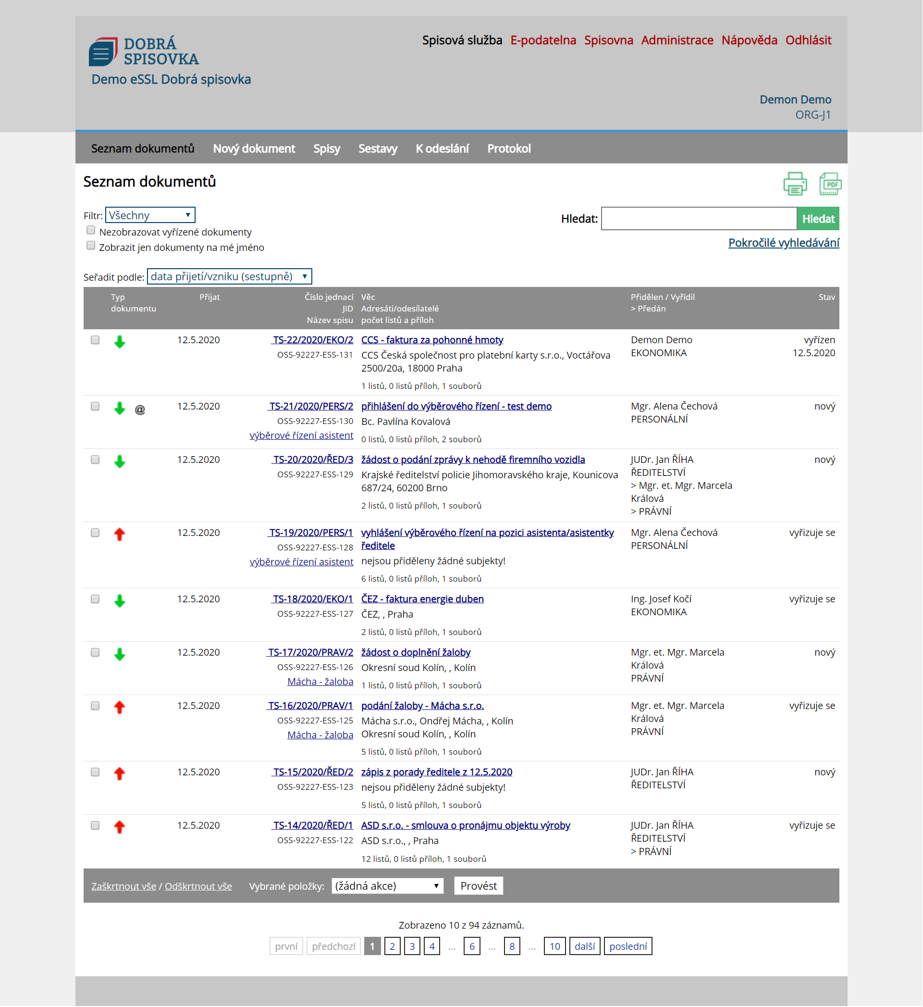923x1007 pixels.
Task: Check the row TS-17/2020/PRAV/2 checkbox
Action: click(x=95, y=653)
